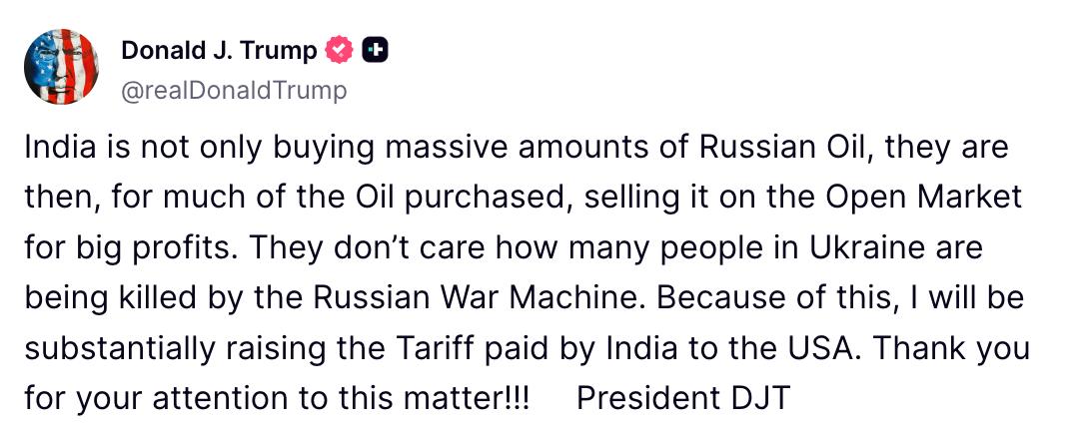Click the red verified checkmark badge

click(341, 49)
